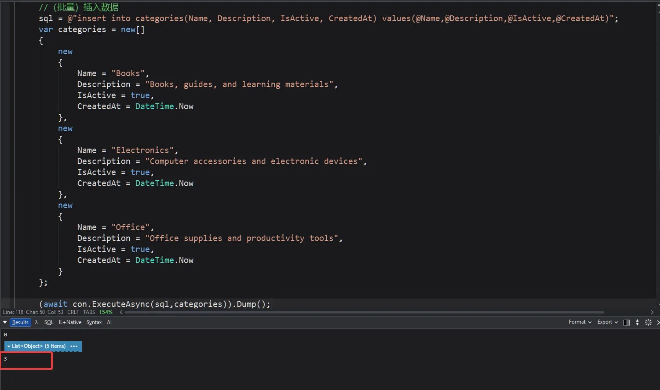Image resolution: width=660 pixels, height=390 pixels.
Task: Click the result value 0 in output
Action: pyautogui.click(x=5, y=335)
